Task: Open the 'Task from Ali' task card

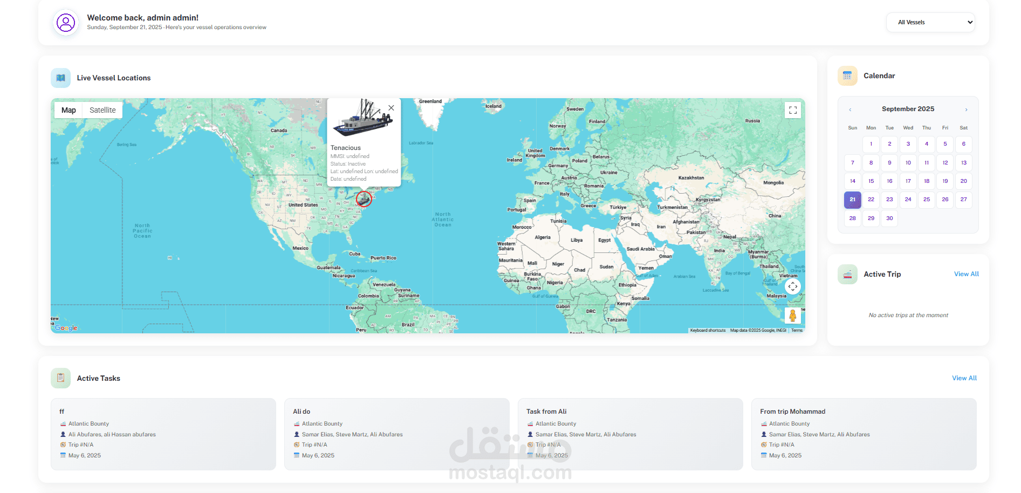Action: (x=631, y=434)
